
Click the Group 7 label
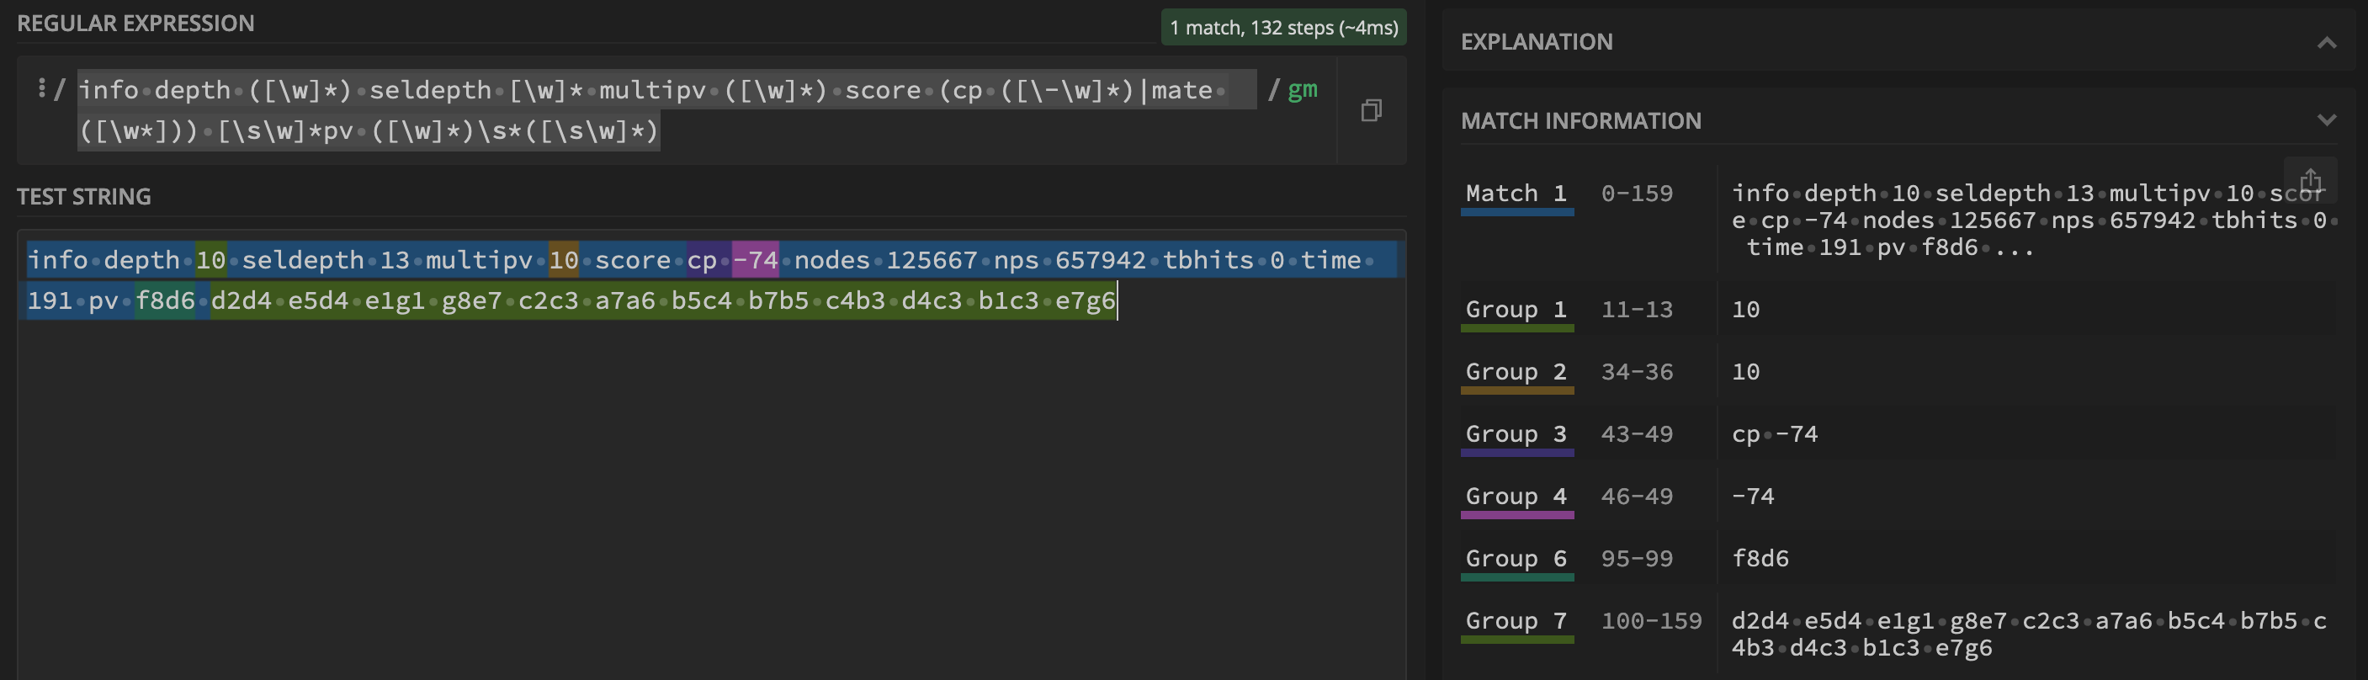pyautogui.click(x=1516, y=621)
